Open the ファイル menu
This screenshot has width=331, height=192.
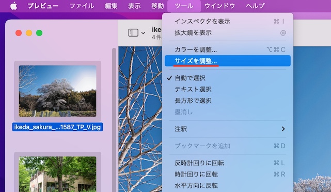[x=82, y=6]
